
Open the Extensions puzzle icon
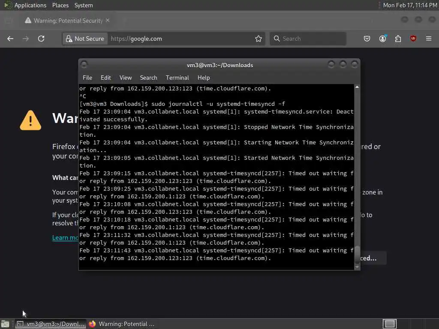(398, 39)
